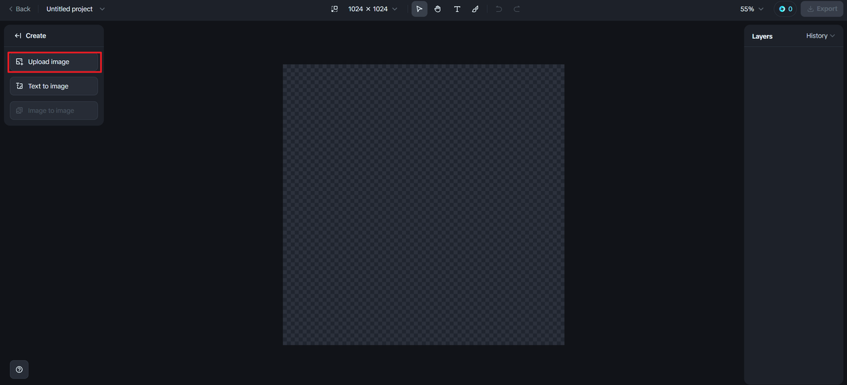The image size is (847, 385).
Task: Choose Text to image
Action: click(x=54, y=87)
